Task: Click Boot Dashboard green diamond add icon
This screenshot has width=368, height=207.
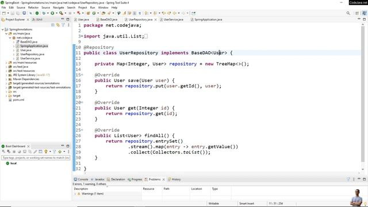Action: pyautogui.click(x=60, y=152)
